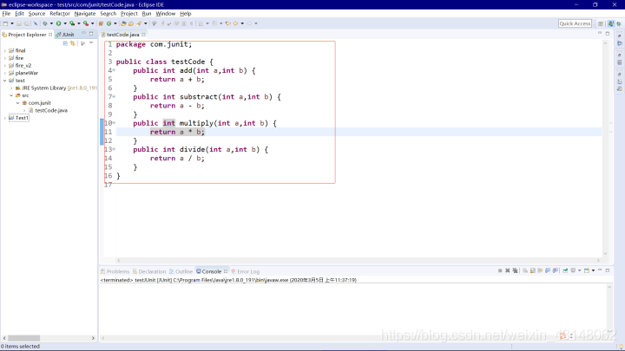Click the New Java Package icon

click(101, 23)
